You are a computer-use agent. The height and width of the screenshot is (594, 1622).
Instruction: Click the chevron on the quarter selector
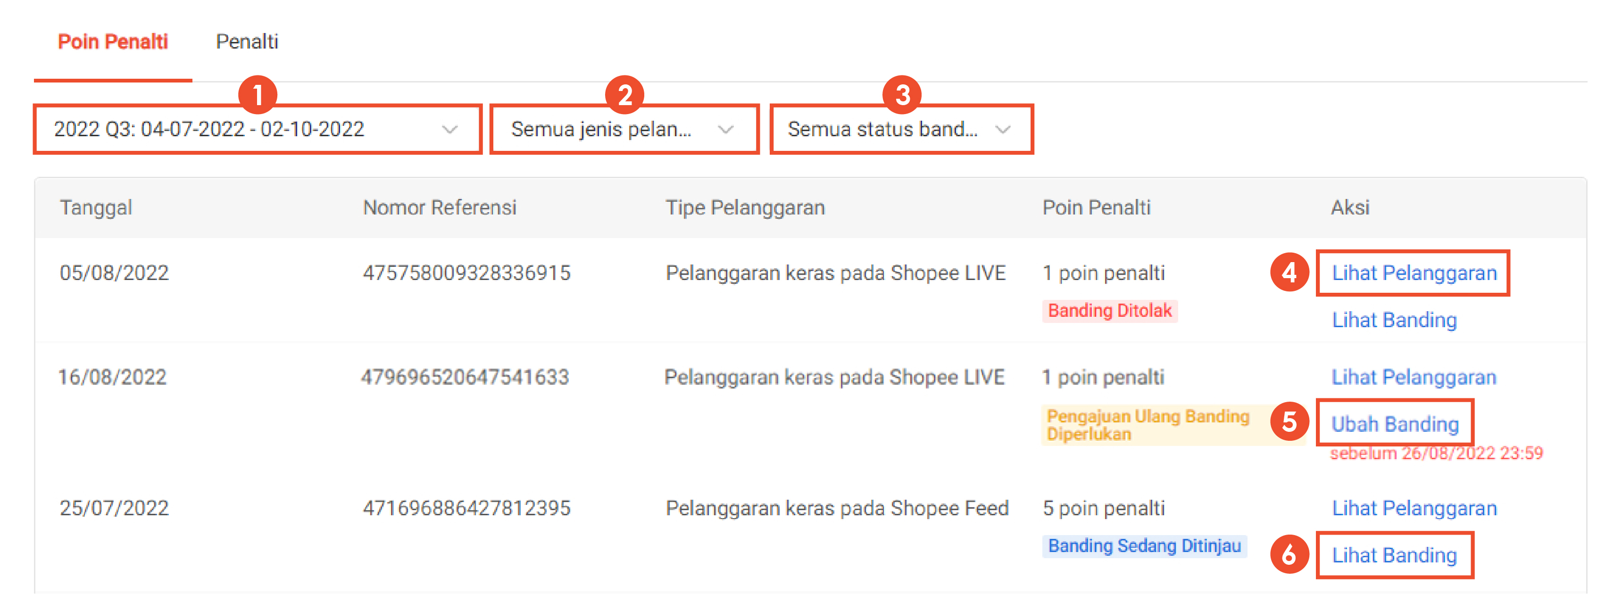(x=449, y=130)
